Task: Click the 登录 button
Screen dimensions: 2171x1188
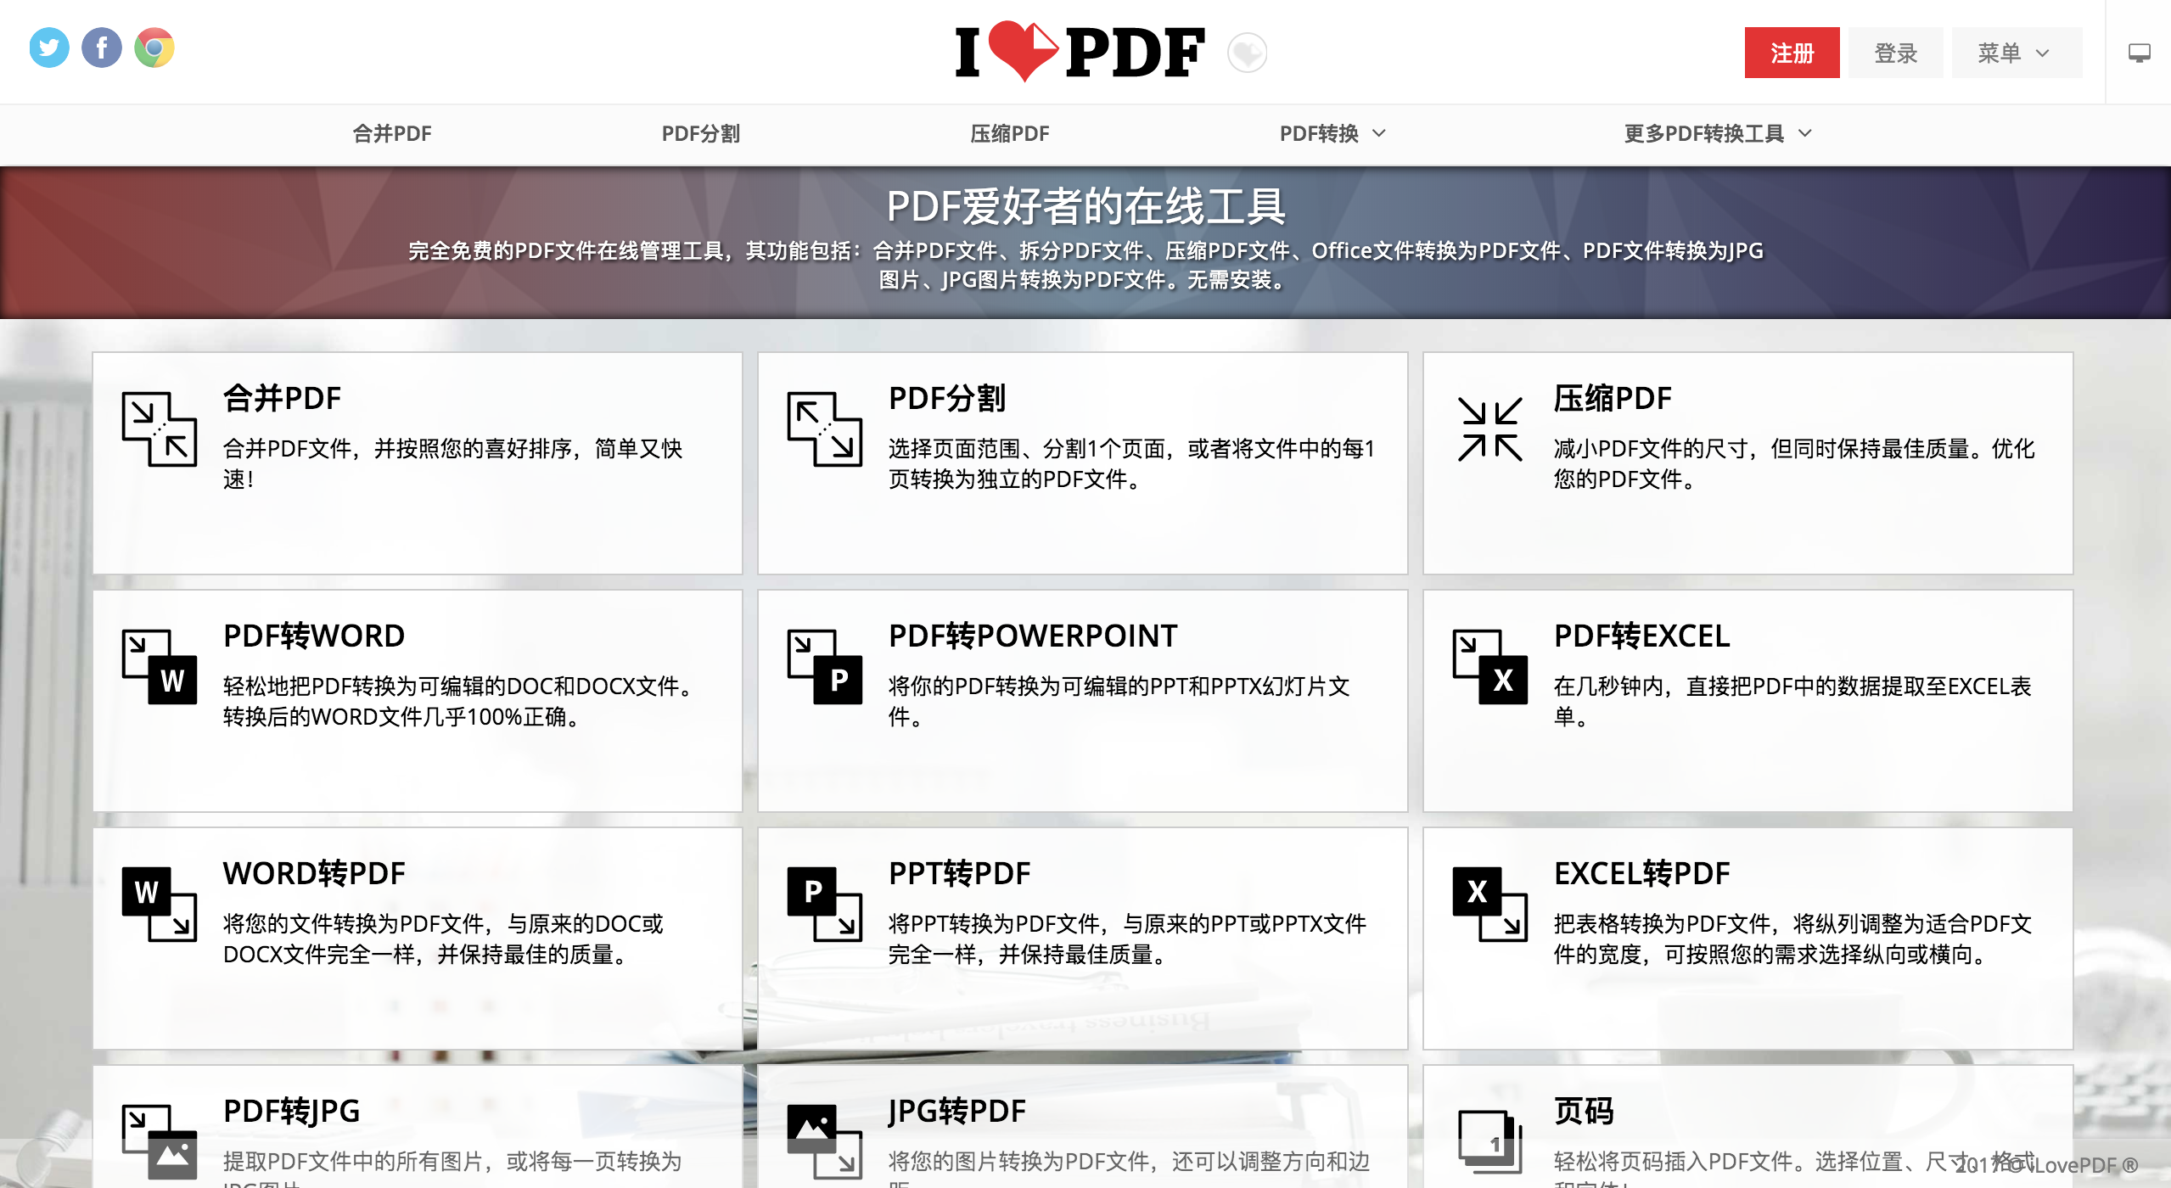Action: (1896, 53)
